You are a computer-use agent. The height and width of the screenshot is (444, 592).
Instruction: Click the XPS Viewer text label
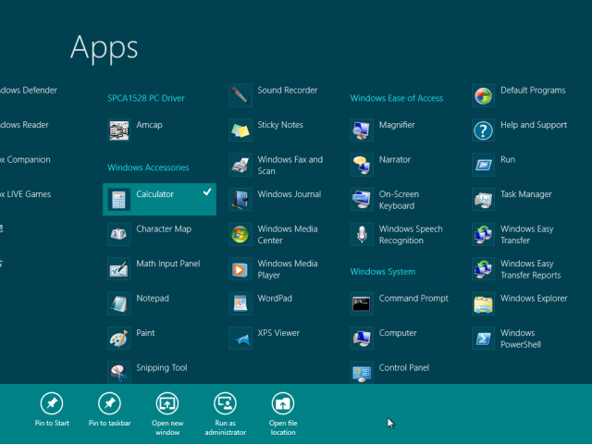click(x=278, y=333)
